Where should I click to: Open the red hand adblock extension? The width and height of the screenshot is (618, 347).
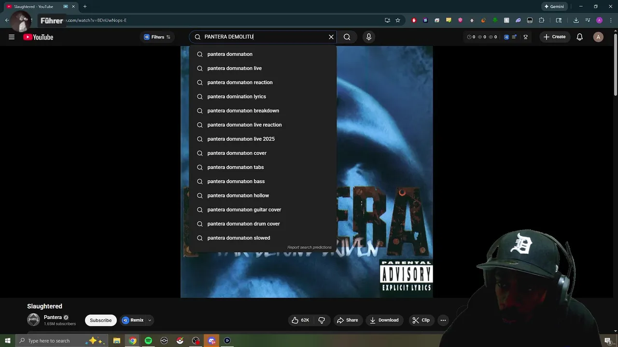pyautogui.click(x=414, y=20)
